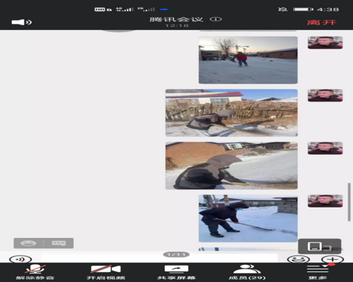Screen dimensions: 353x282
Task: Open emoji picker in chat input bar
Action: [x=298, y=259]
